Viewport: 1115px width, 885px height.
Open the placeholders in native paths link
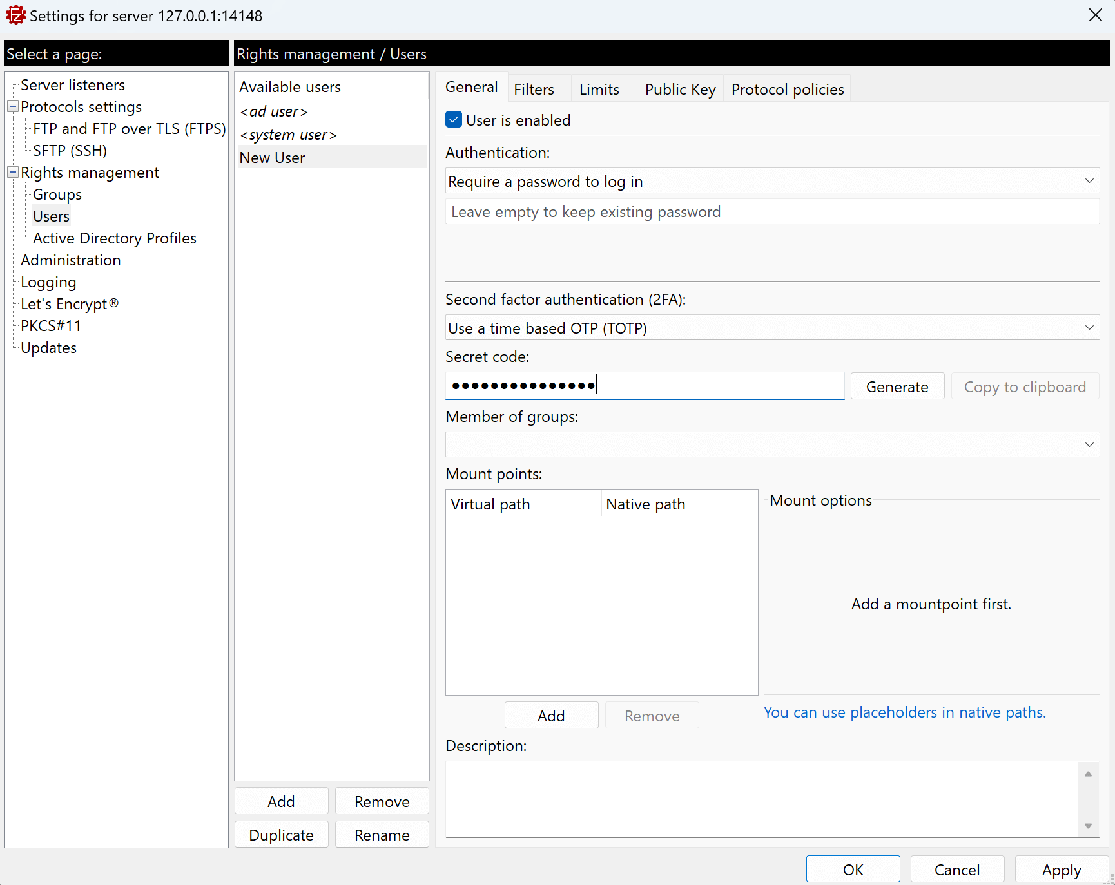click(904, 712)
